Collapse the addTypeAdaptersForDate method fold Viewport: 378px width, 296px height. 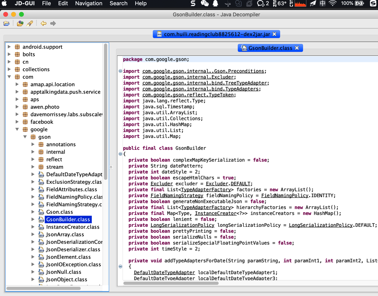120,266
